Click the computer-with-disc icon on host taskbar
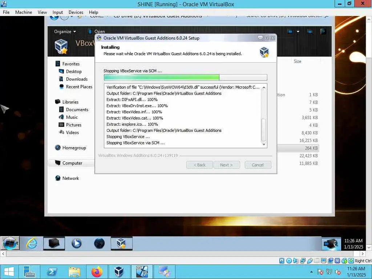Screen dimensions: 372x279 (x=165, y=272)
